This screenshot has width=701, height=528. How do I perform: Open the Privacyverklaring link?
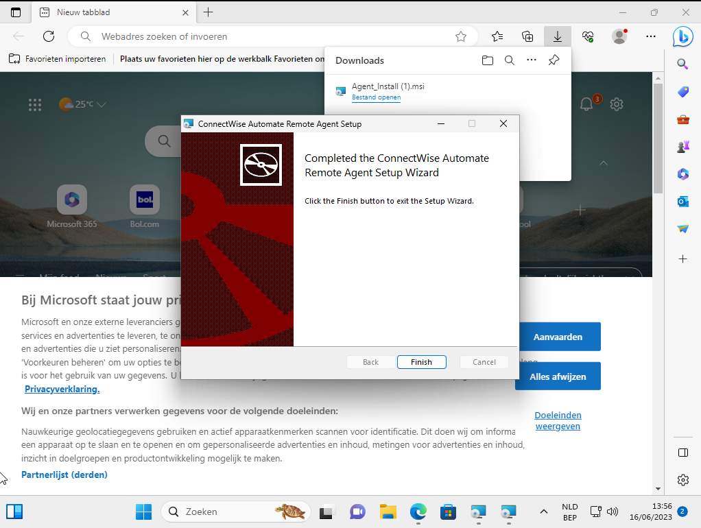coord(62,389)
